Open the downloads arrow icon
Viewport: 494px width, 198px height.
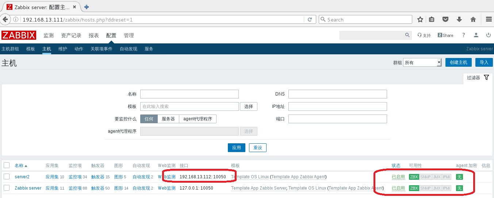coord(459,19)
